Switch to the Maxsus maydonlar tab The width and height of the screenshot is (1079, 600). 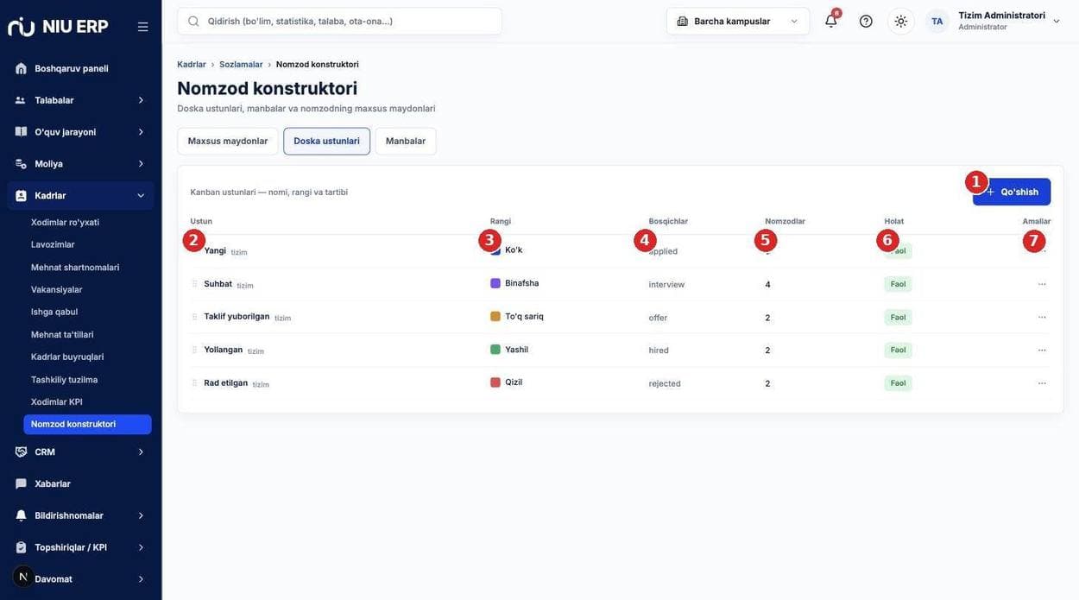point(228,142)
